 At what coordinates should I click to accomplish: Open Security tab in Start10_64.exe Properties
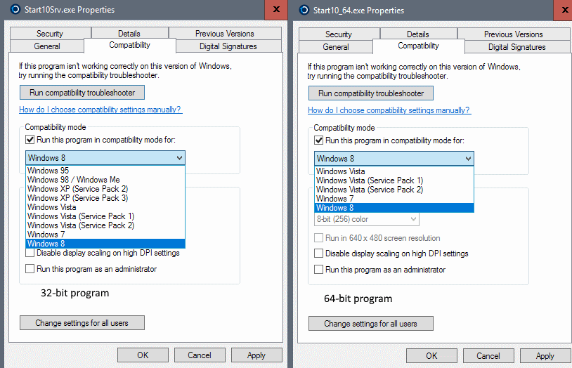(x=339, y=34)
